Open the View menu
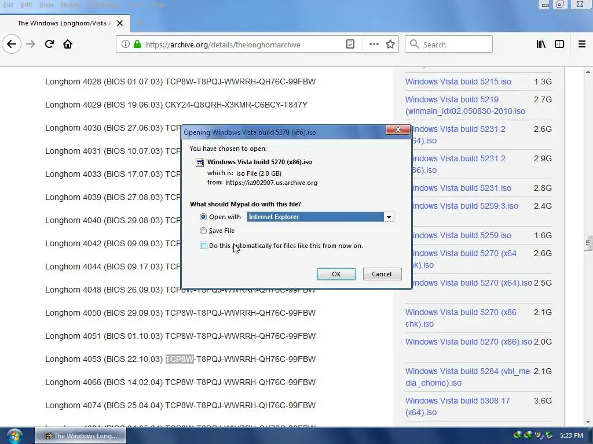The image size is (593, 444). pyautogui.click(x=46, y=5)
